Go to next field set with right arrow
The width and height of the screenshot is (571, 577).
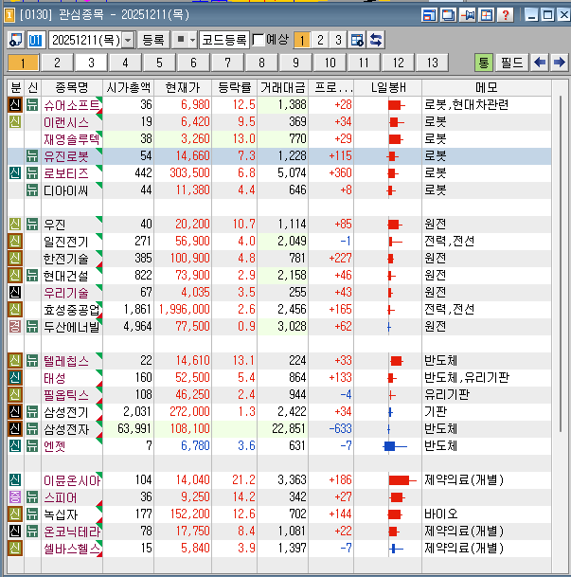tap(559, 63)
